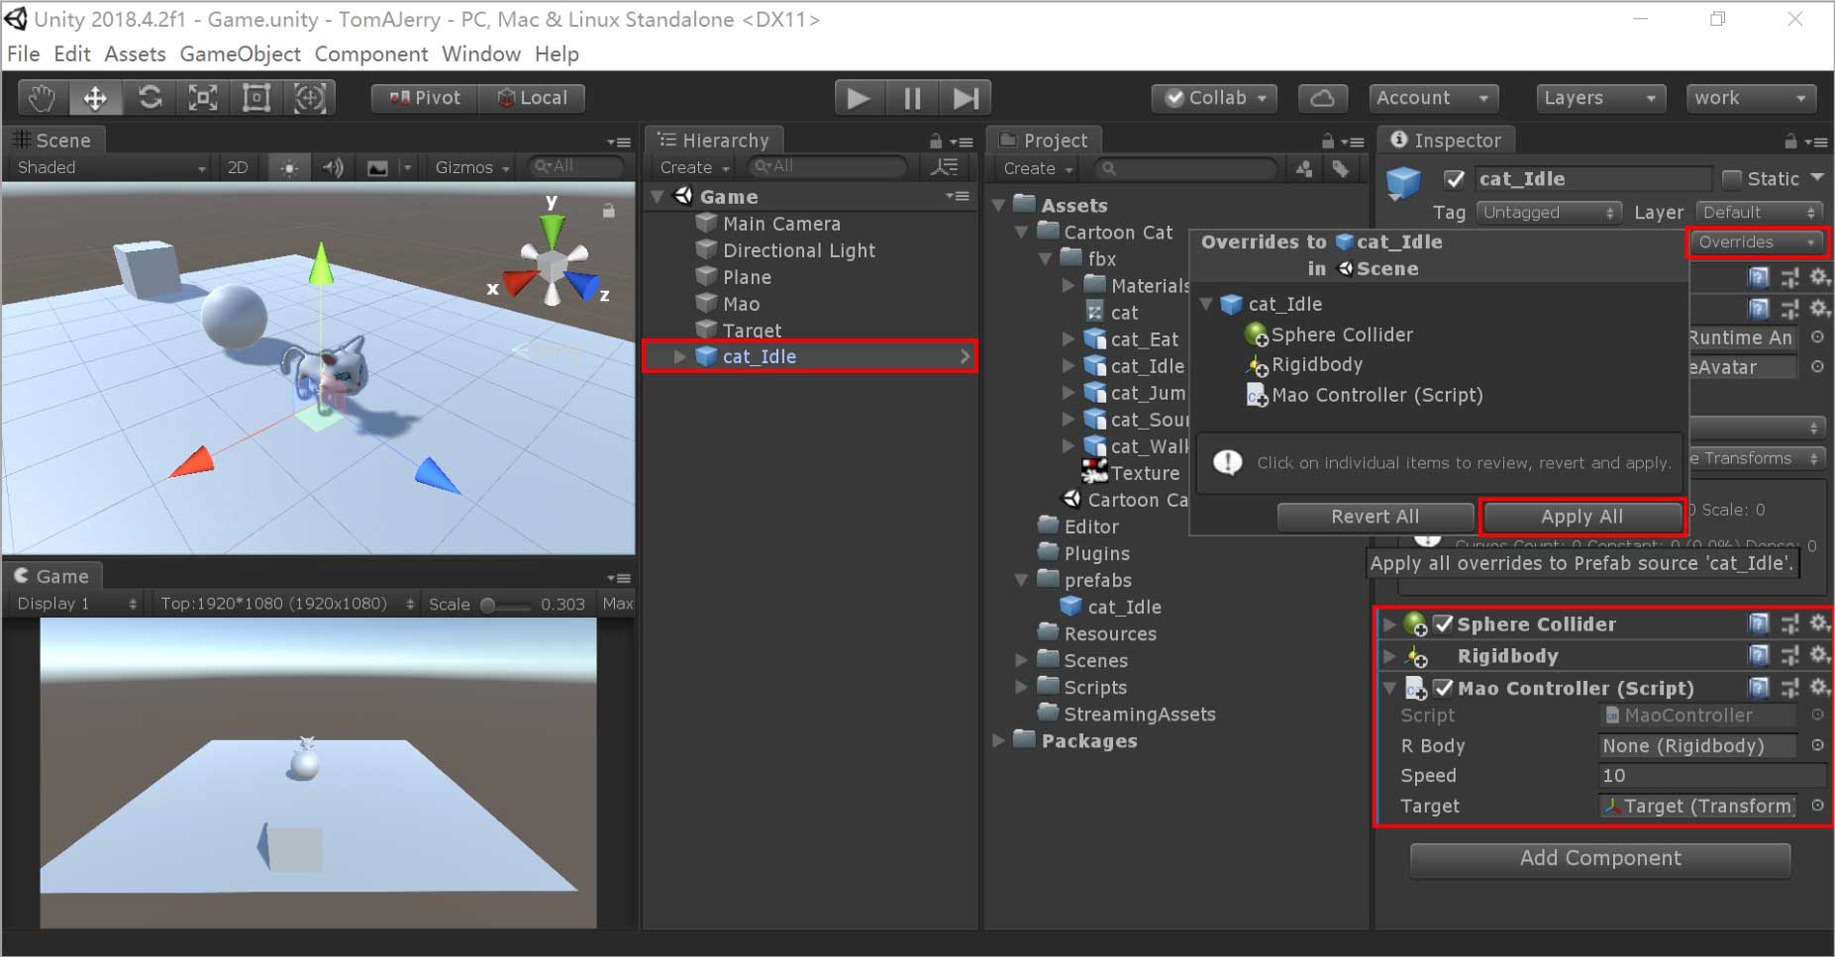Click the Speed value field
Image resolution: width=1835 pixels, height=957 pixels.
[x=1712, y=776]
